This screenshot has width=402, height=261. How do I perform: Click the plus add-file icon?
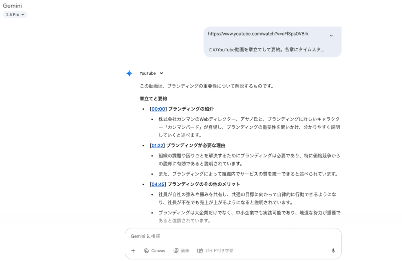(x=133, y=251)
